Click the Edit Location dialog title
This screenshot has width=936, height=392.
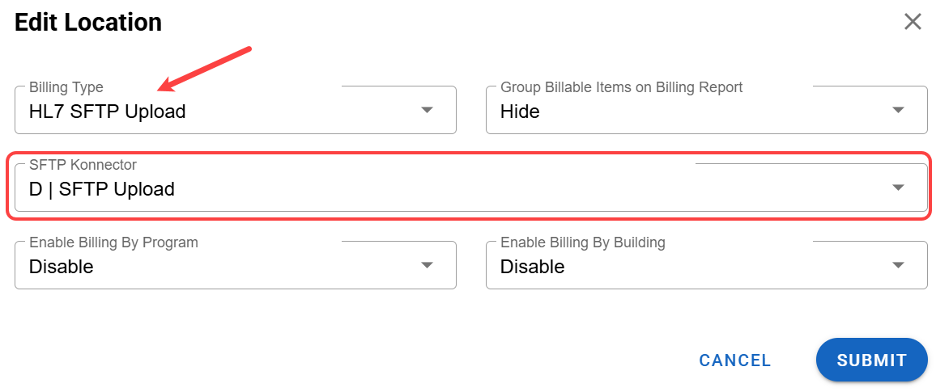(88, 22)
